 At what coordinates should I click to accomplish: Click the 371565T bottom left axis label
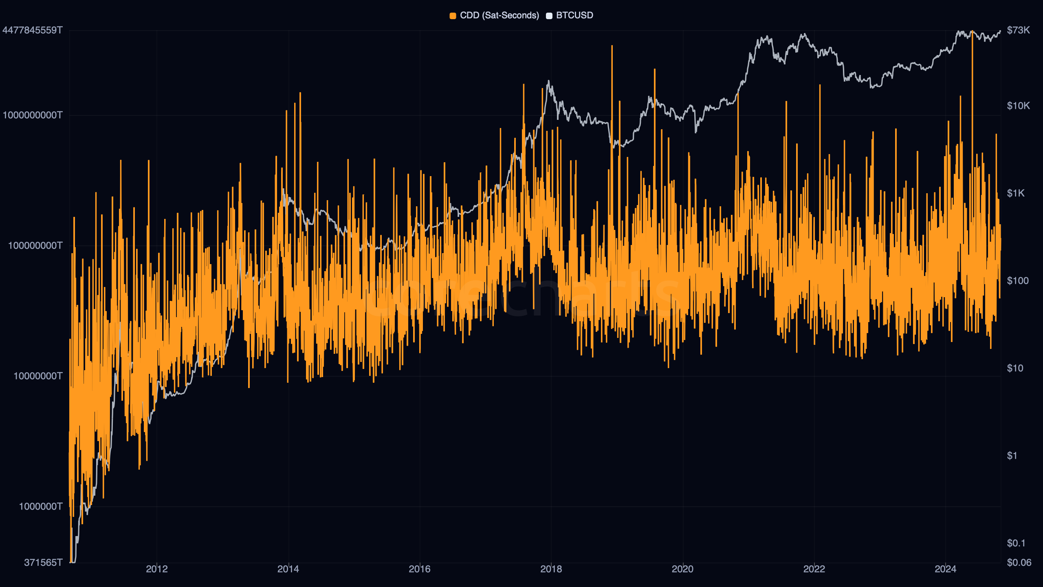[x=43, y=563]
